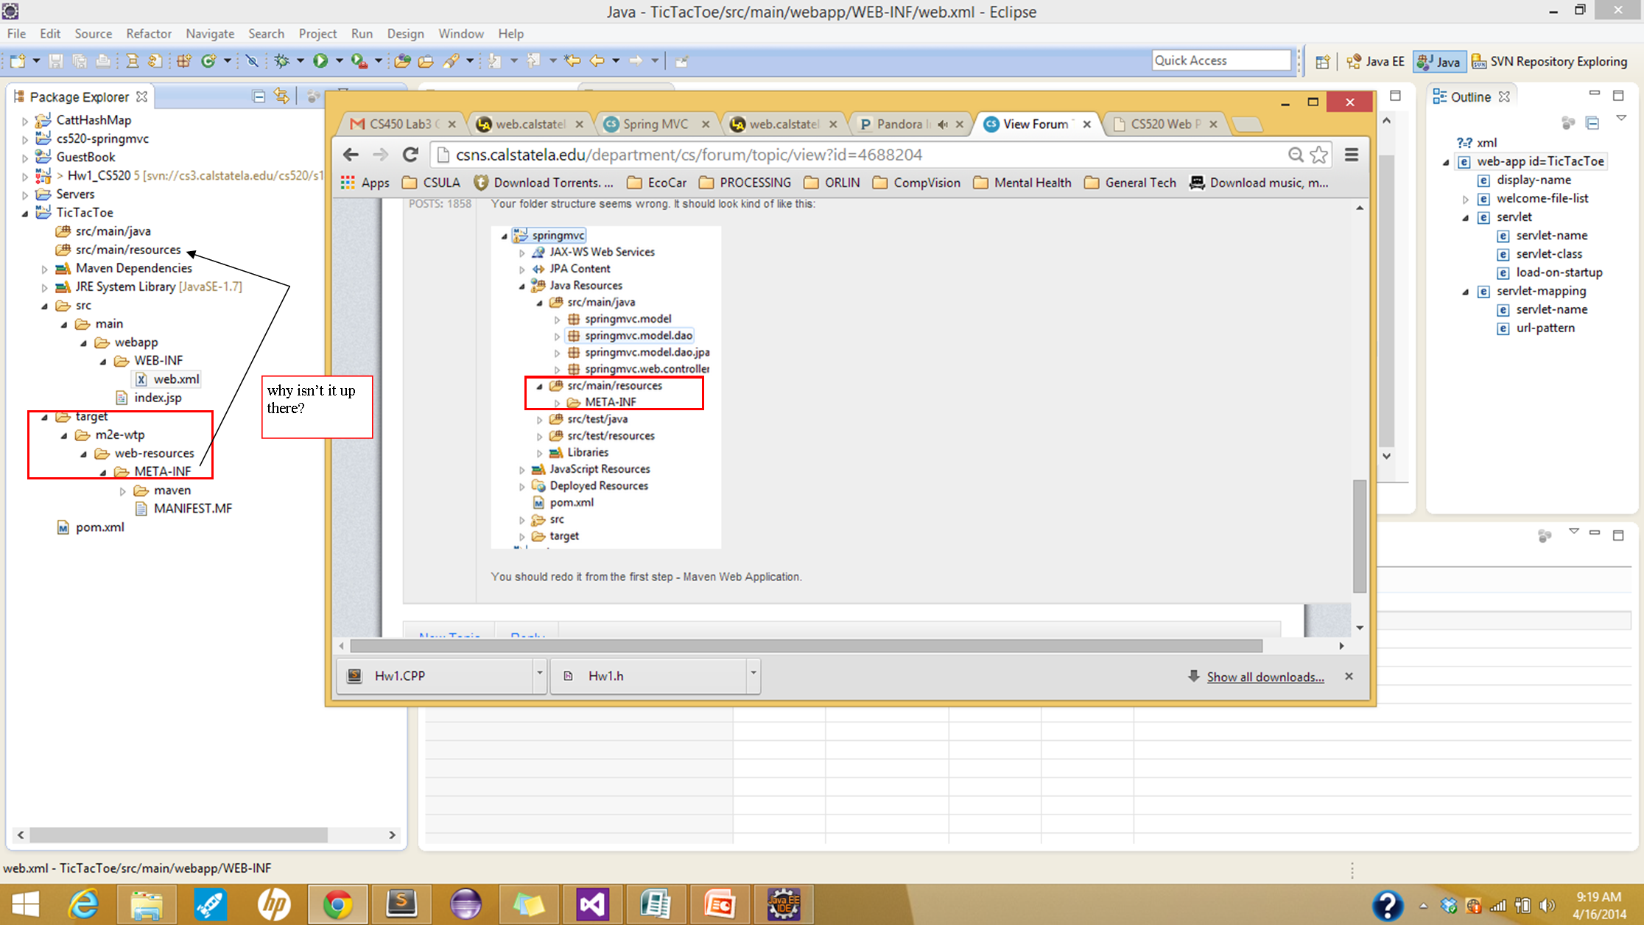Open the CSULA bookmarks folder
Viewport: 1644px width, 925px height.
pos(432,183)
